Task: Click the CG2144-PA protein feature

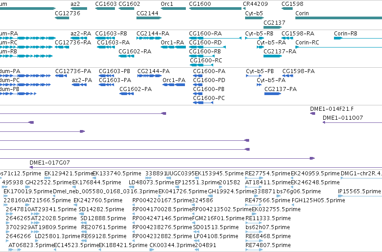Action: coord(149,76)
